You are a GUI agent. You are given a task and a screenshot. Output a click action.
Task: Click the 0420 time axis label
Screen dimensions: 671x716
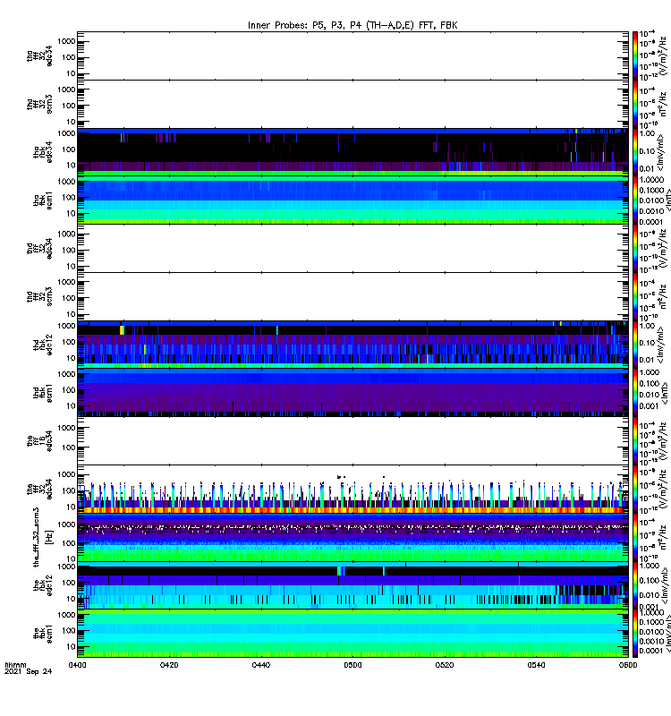click(x=169, y=665)
